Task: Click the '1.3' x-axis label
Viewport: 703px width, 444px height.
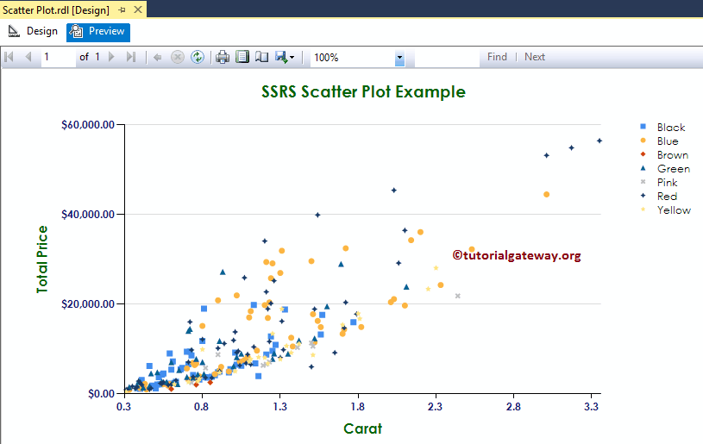Action: point(279,407)
